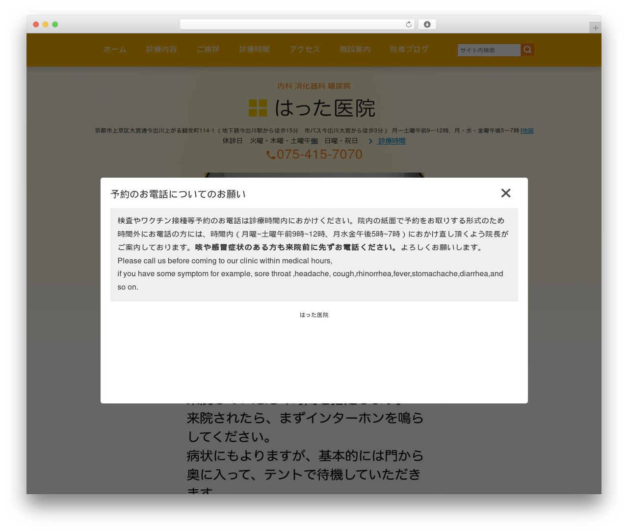
Task: Click the phone icon beside 075-415-7070
Action: click(270, 155)
